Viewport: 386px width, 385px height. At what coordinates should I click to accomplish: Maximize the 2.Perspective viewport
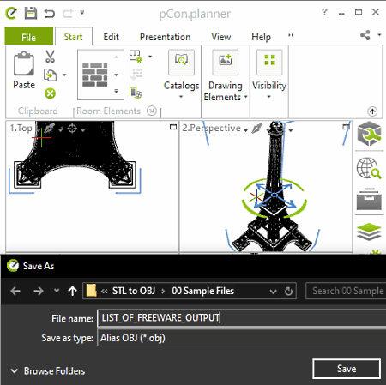tap(346, 127)
